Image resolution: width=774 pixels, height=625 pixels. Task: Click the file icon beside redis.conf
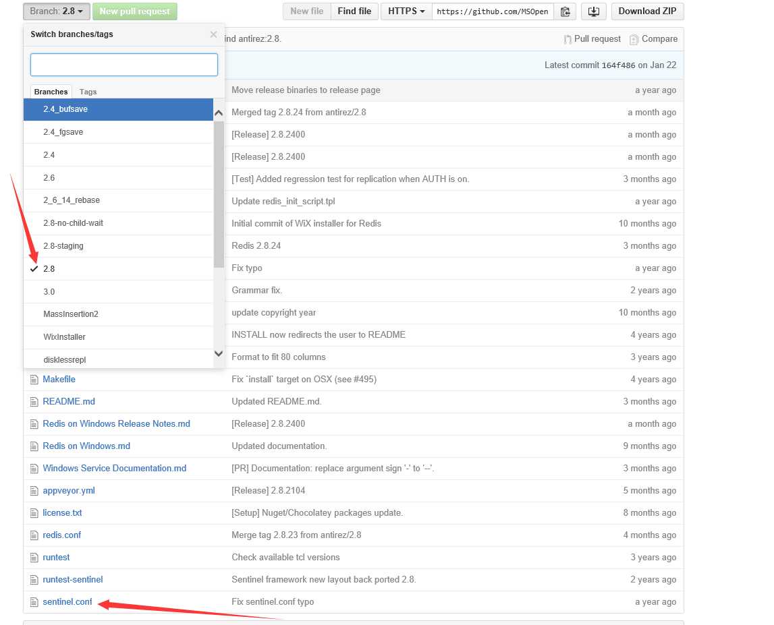34,535
